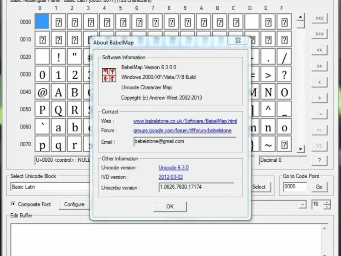Select the '2' digit character cell
The height and width of the screenshot is (256, 341).
(x=74, y=74)
